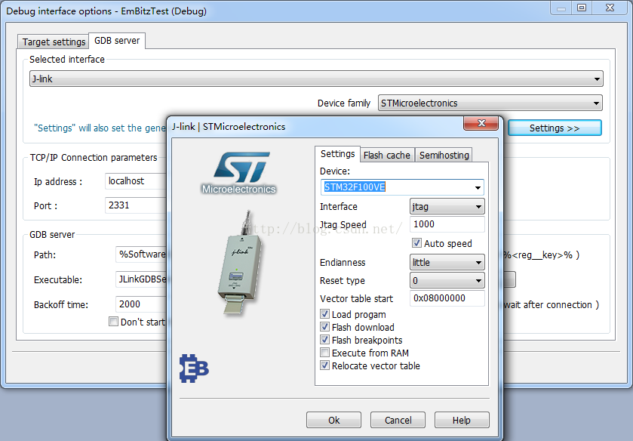
Task: Open the Reset type dropdown
Action: pos(447,280)
